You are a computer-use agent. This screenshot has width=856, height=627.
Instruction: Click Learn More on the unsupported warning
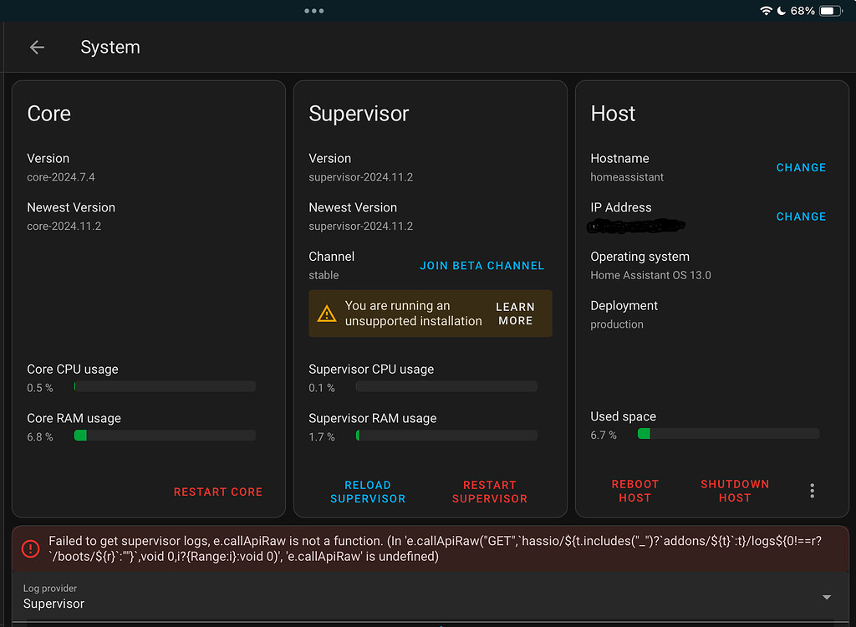[515, 313]
